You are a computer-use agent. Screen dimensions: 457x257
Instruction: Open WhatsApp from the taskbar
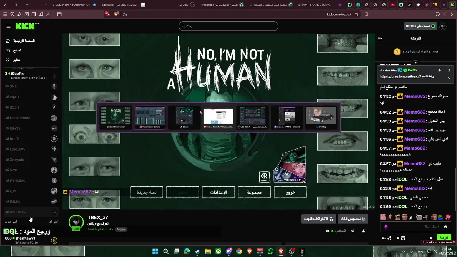click(271, 252)
